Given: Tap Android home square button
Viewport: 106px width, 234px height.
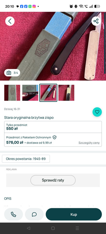Looking at the screenshot, I should 53,228.
